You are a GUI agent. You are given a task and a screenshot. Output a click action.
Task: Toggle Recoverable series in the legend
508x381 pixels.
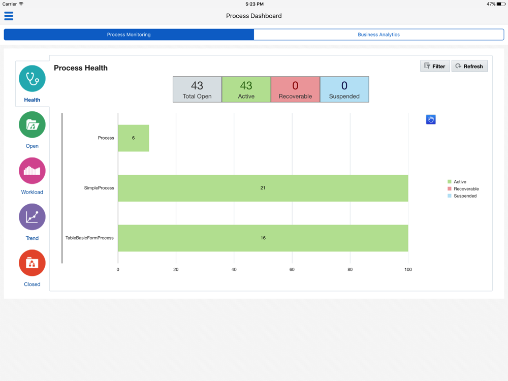coord(463,189)
